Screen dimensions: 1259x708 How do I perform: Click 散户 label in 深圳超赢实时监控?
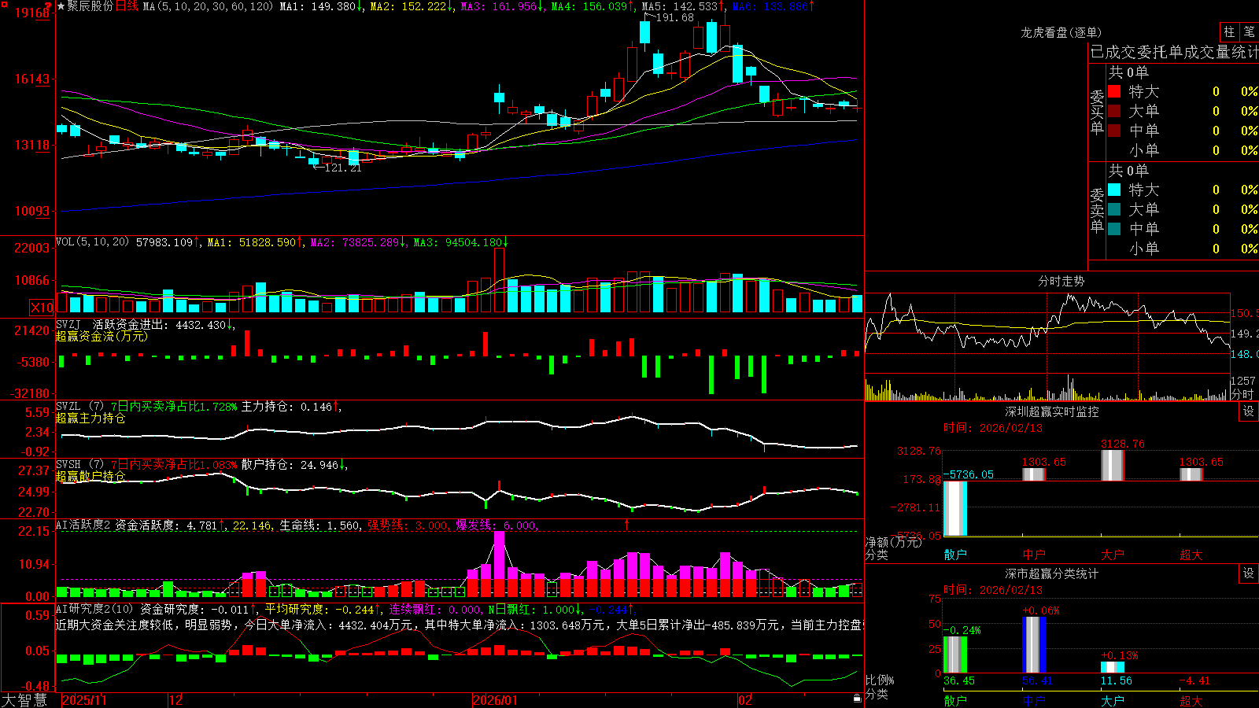(955, 555)
